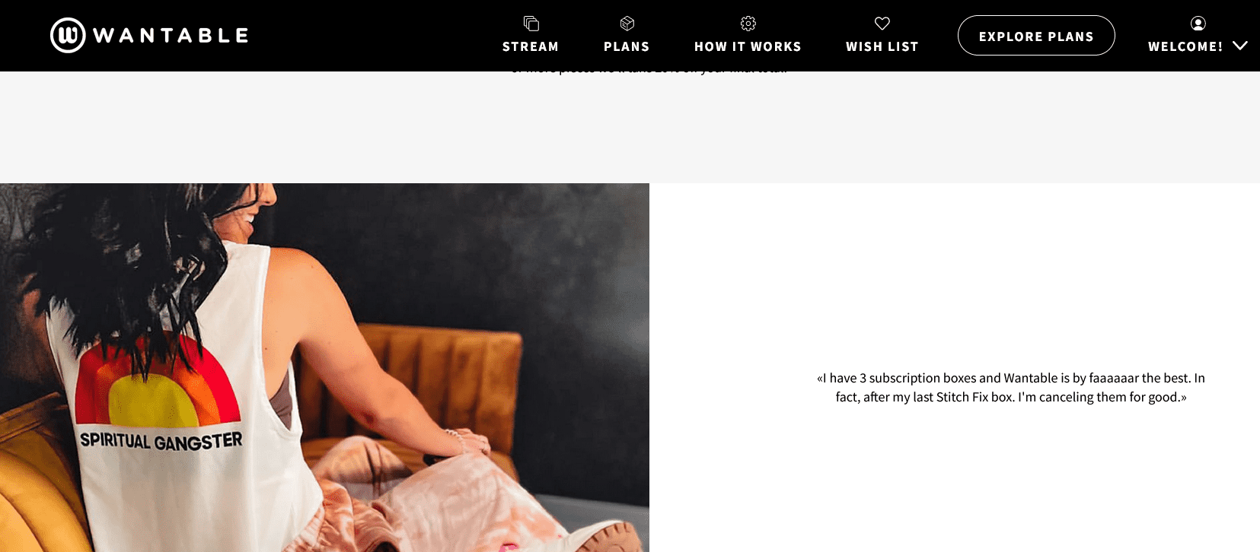The width and height of the screenshot is (1260, 552).
Task: Click the Stream stacked-cards icon
Action: click(x=531, y=24)
